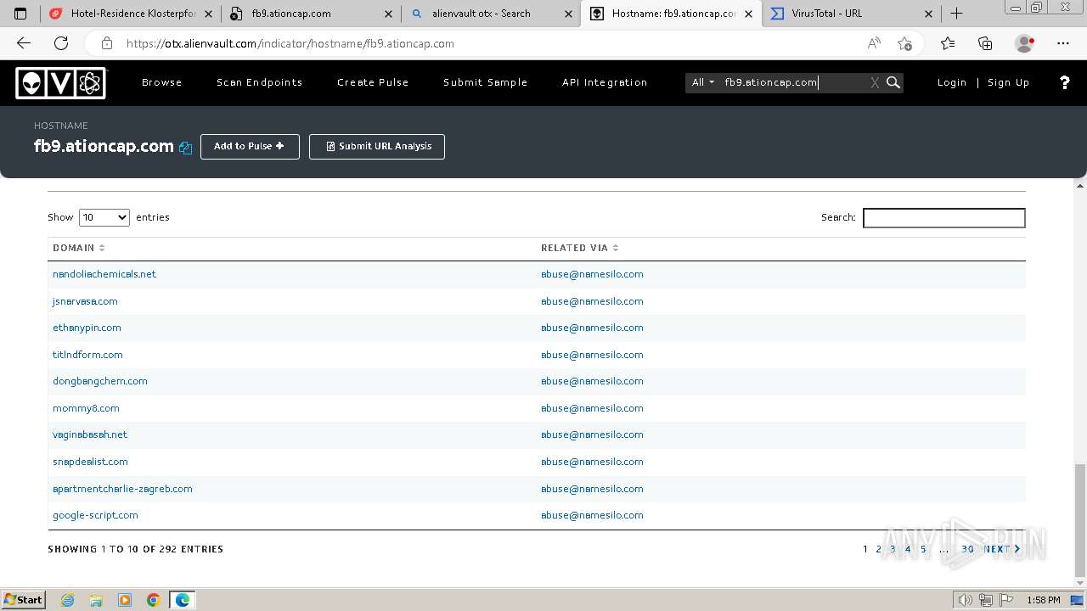Open File Explorer from taskbar
1087x611 pixels.
[96, 600]
